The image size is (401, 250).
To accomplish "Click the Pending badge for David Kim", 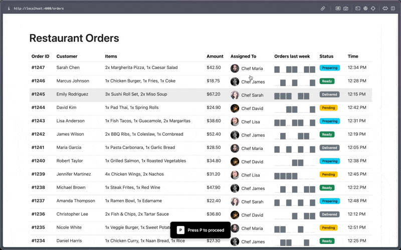I will click(x=328, y=108).
